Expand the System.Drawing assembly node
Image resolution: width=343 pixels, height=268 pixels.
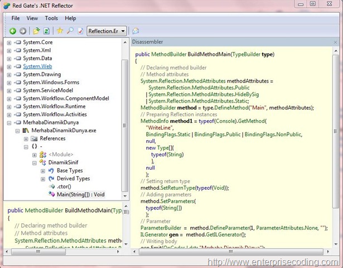pos(9,75)
